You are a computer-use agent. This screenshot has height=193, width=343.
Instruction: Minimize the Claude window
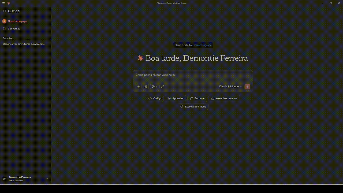pos(322,3)
